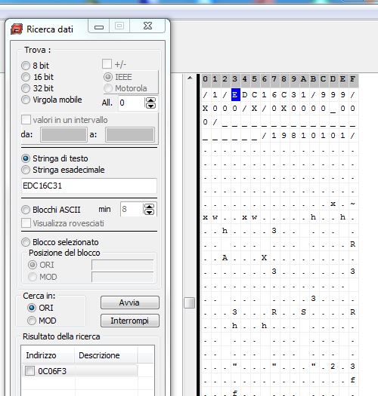The height and width of the screenshot is (396, 378).
Task: Select Virgola mobile radio button
Action: click(26, 100)
